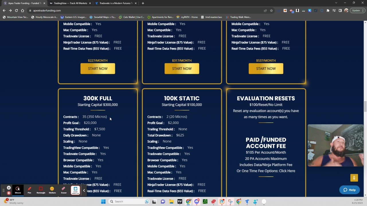Open the tab search dropdown arrow
The height and width of the screenshot is (206, 367).
[336, 3]
